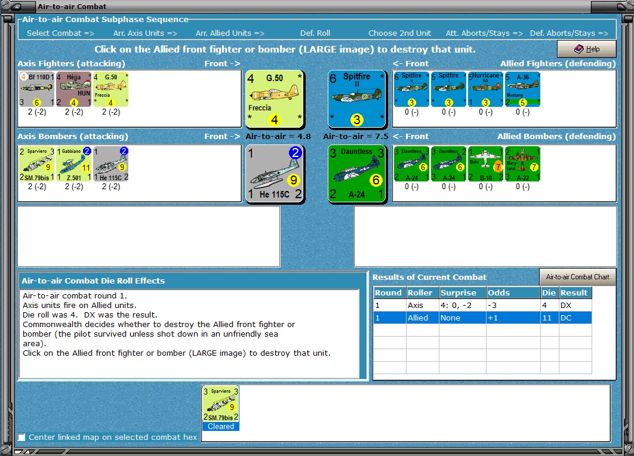Click the Héjja HUN fighter counter
The height and width of the screenshot is (456, 634).
(x=73, y=90)
